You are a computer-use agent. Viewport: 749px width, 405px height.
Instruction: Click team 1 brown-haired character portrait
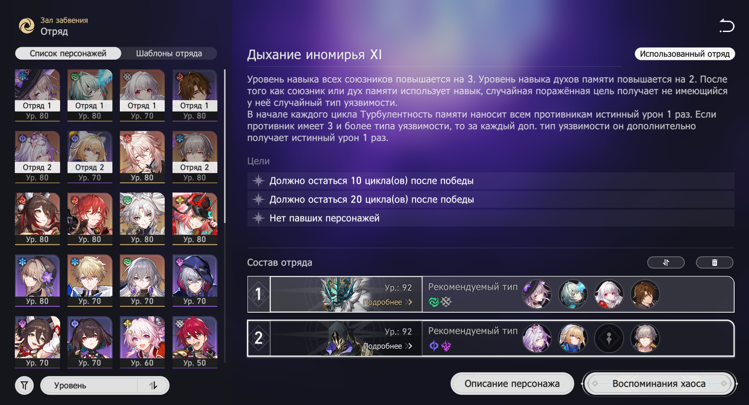click(645, 294)
